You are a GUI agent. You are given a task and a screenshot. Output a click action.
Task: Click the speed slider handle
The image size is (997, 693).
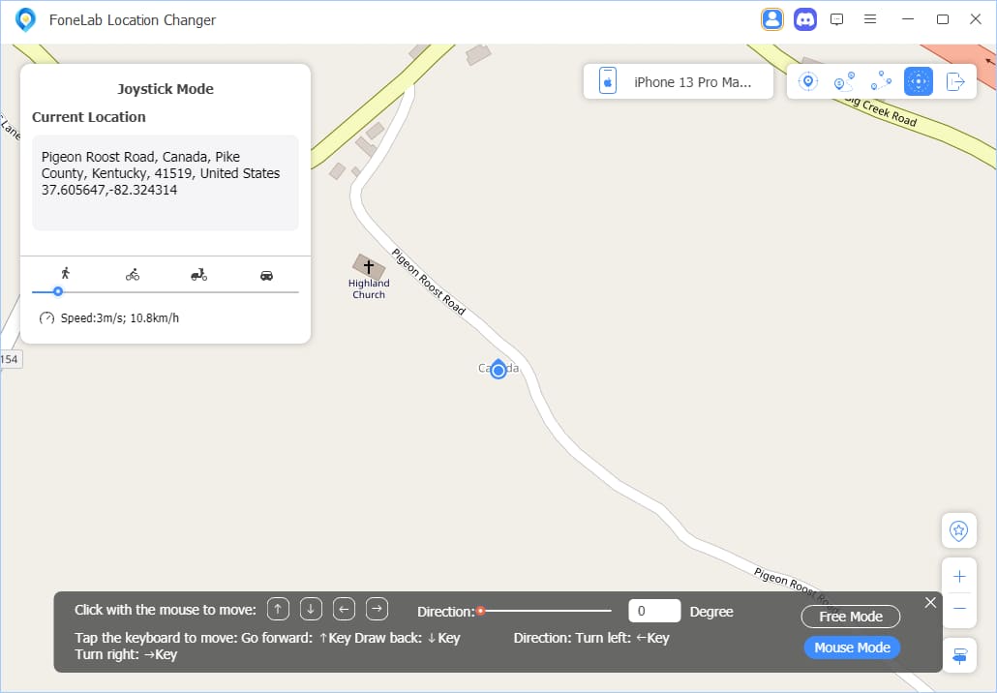pyautogui.click(x=58, y=292)
